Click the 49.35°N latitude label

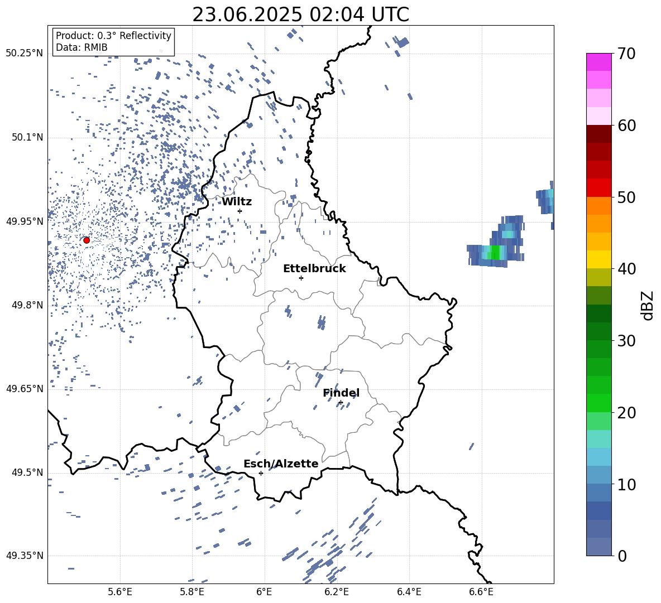(25, 556)
